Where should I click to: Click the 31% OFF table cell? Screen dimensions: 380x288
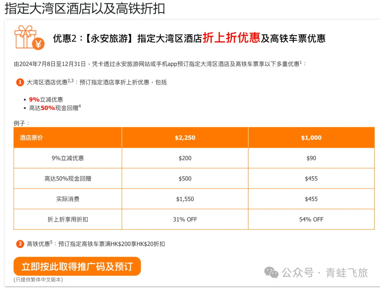[185, 219]
